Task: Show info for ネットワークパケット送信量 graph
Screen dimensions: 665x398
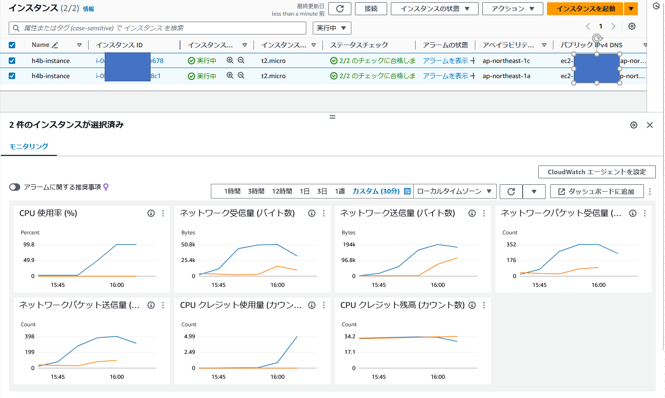Action: [151, 305]
